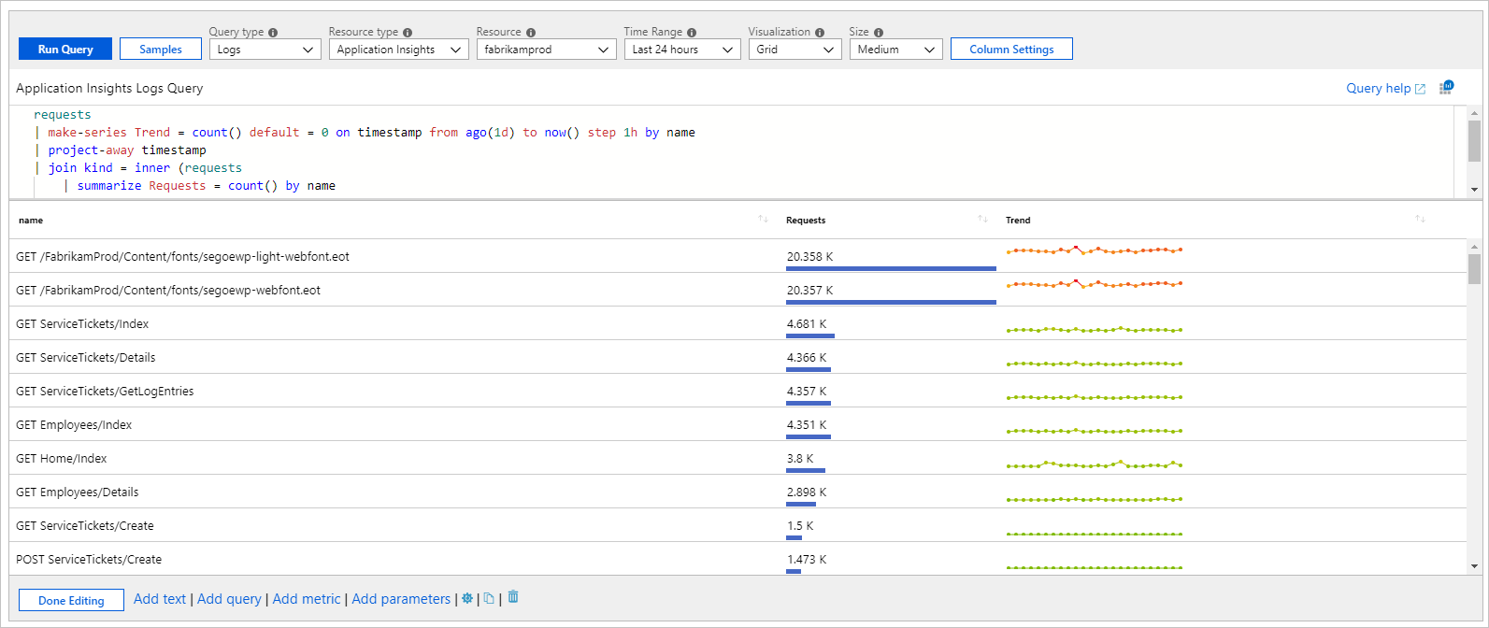Click the clone step copy icon
1489x628 pixels.
click(x=489, y=599)
